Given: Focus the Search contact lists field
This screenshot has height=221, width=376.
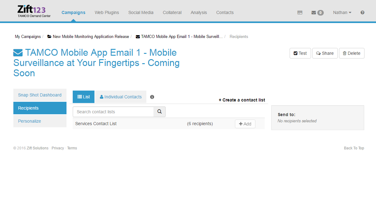Looking at the screenshot, I should click(113, 112).
